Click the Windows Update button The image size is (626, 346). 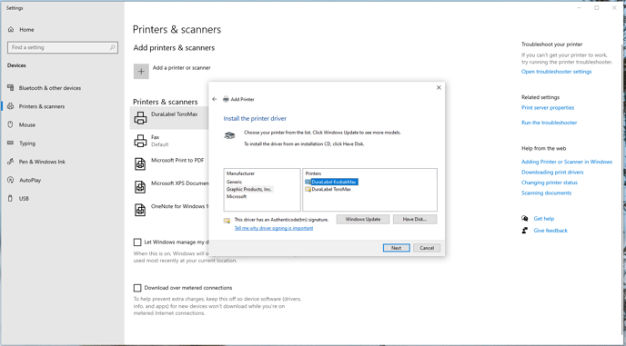[363, 219]
